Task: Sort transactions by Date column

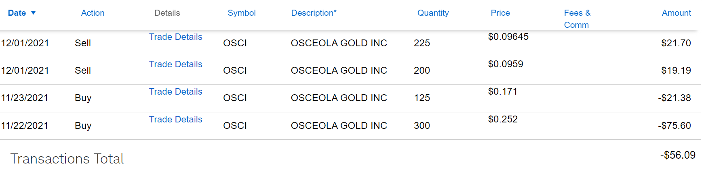Action: [17, 13]
